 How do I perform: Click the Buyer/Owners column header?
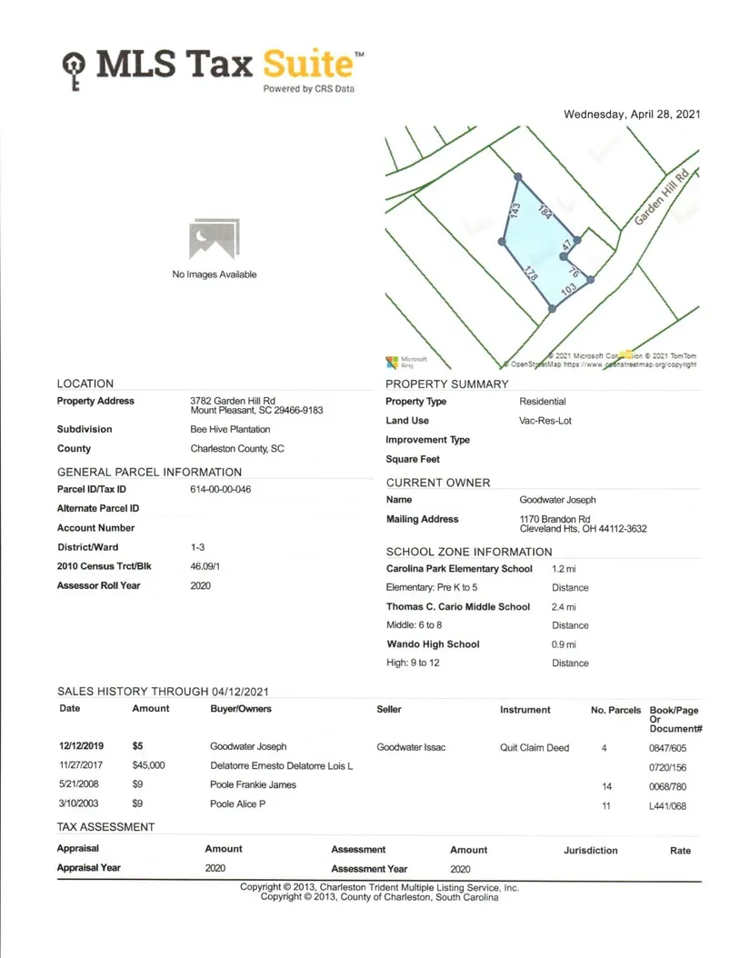(x=241, y=709)
